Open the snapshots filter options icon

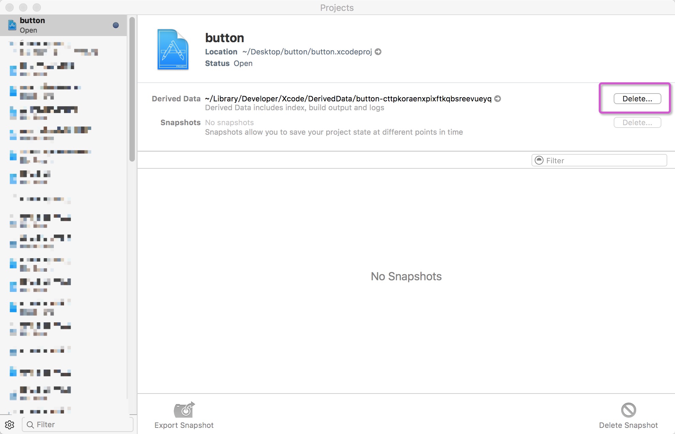pos(539,160)
